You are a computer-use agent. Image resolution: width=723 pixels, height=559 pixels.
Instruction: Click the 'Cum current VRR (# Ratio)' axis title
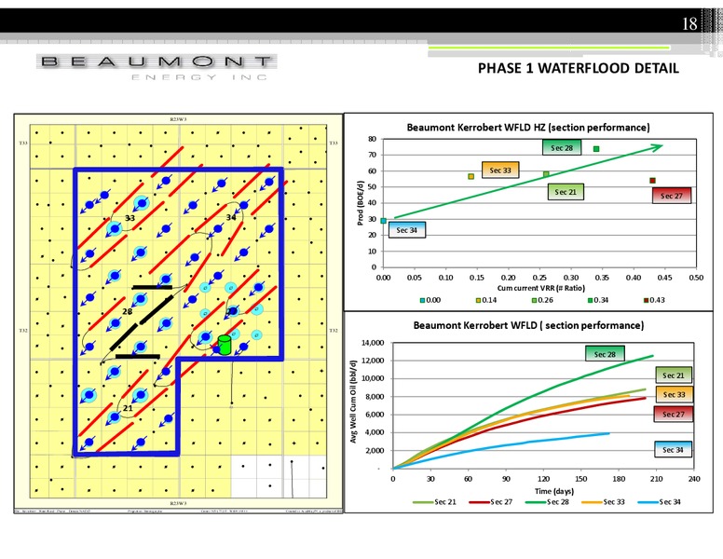(x=541, y=288)
